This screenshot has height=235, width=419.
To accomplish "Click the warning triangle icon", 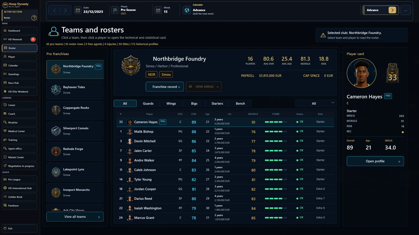I will [x=323, y=35].
